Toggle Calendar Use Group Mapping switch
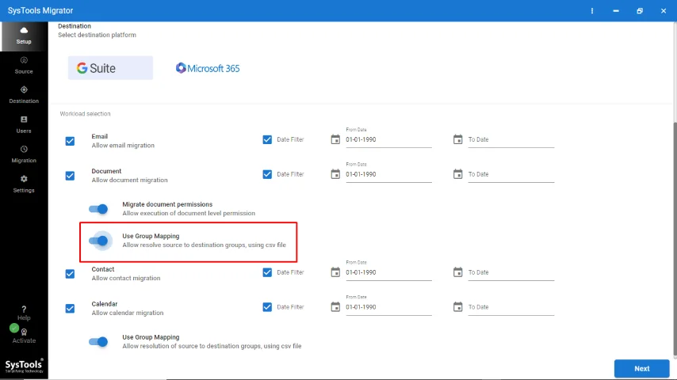This screenshot has width=677, height=380. tap(98, 342)
